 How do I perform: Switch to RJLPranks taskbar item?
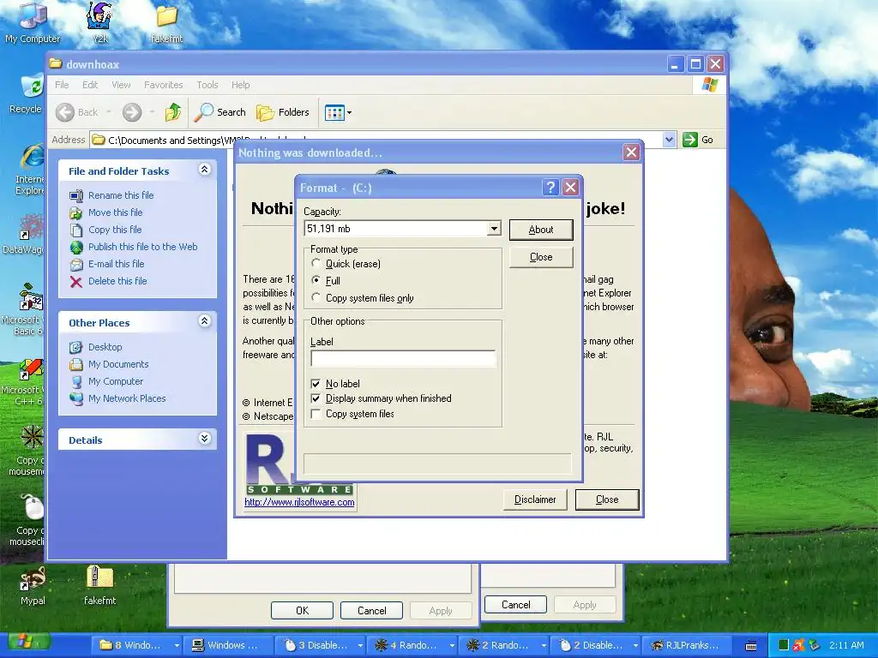[x=685, y=645]
